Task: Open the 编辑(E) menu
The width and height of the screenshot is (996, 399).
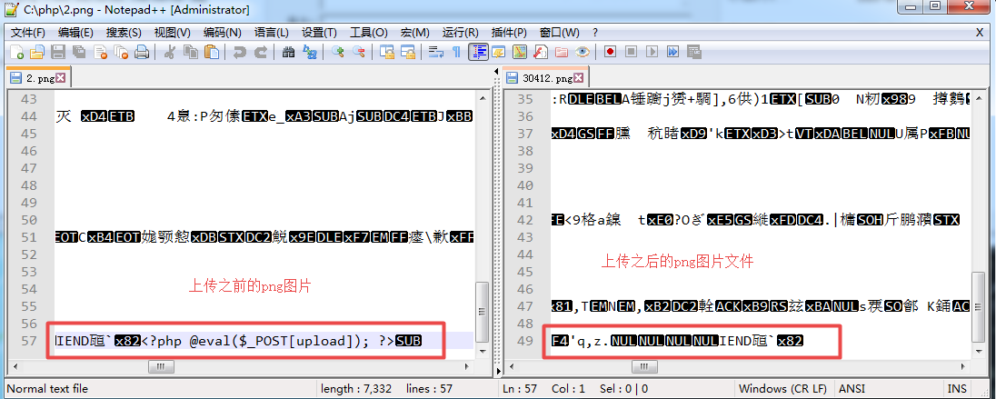Action: (x=75, y=33)
